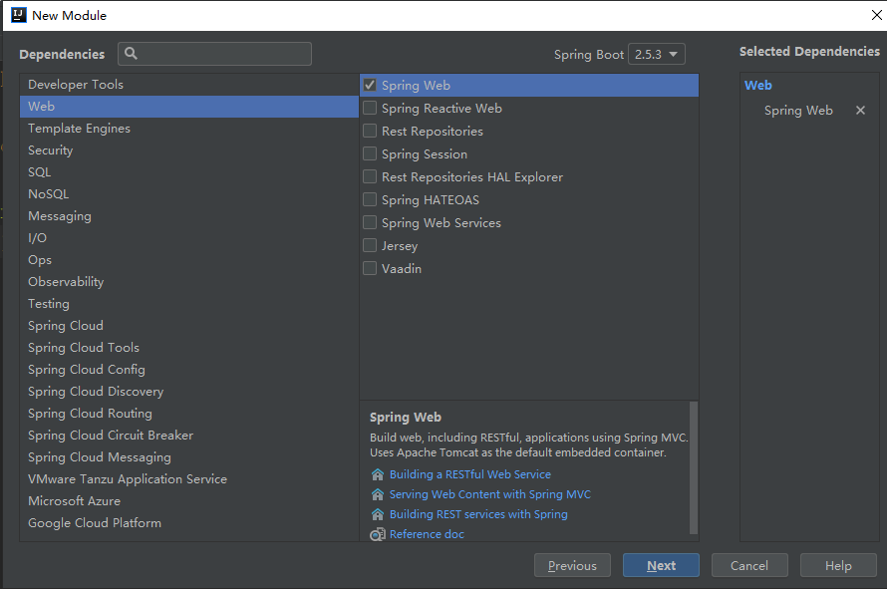Image resolution: width=887 pixels, height=589 pixels.
Task: Click the Reference doc icon
Action: click(x=378, y=534)
